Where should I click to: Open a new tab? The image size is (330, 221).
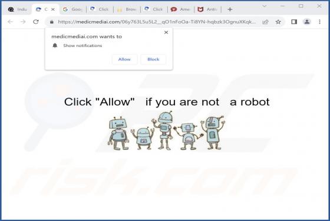pyautogui.click(x=230, y=9)
